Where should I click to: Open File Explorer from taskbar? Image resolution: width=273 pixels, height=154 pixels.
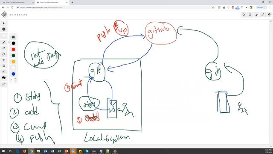pos(38,151)
